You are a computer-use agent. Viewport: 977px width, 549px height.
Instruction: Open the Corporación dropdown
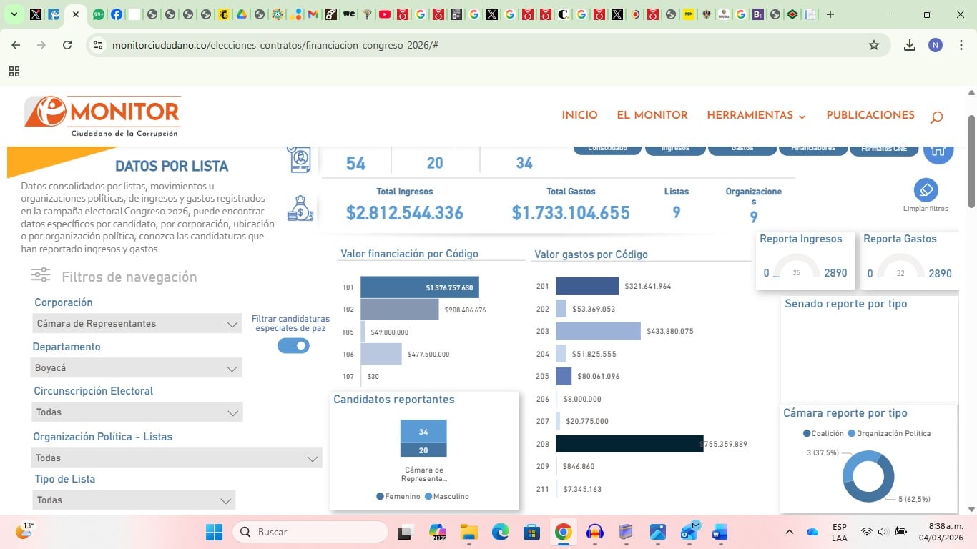tap(137, 324)
